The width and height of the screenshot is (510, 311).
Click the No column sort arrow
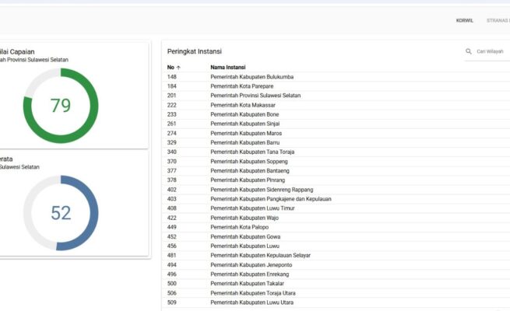[x=179, y=68]
